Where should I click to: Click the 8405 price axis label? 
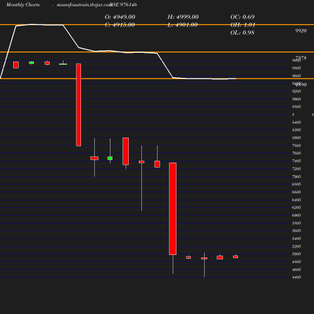(x=296, y=122)
